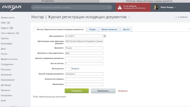This screenshot has height=107, width=190.
Task: Click the 'Документ' field containing Письмо
Action: pos(84,48)
